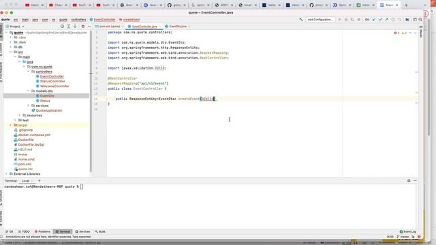Open the Project Structure folder icon
Viewport: 436px width, 245px height.
pyautogui.click(x=407, y=20)
